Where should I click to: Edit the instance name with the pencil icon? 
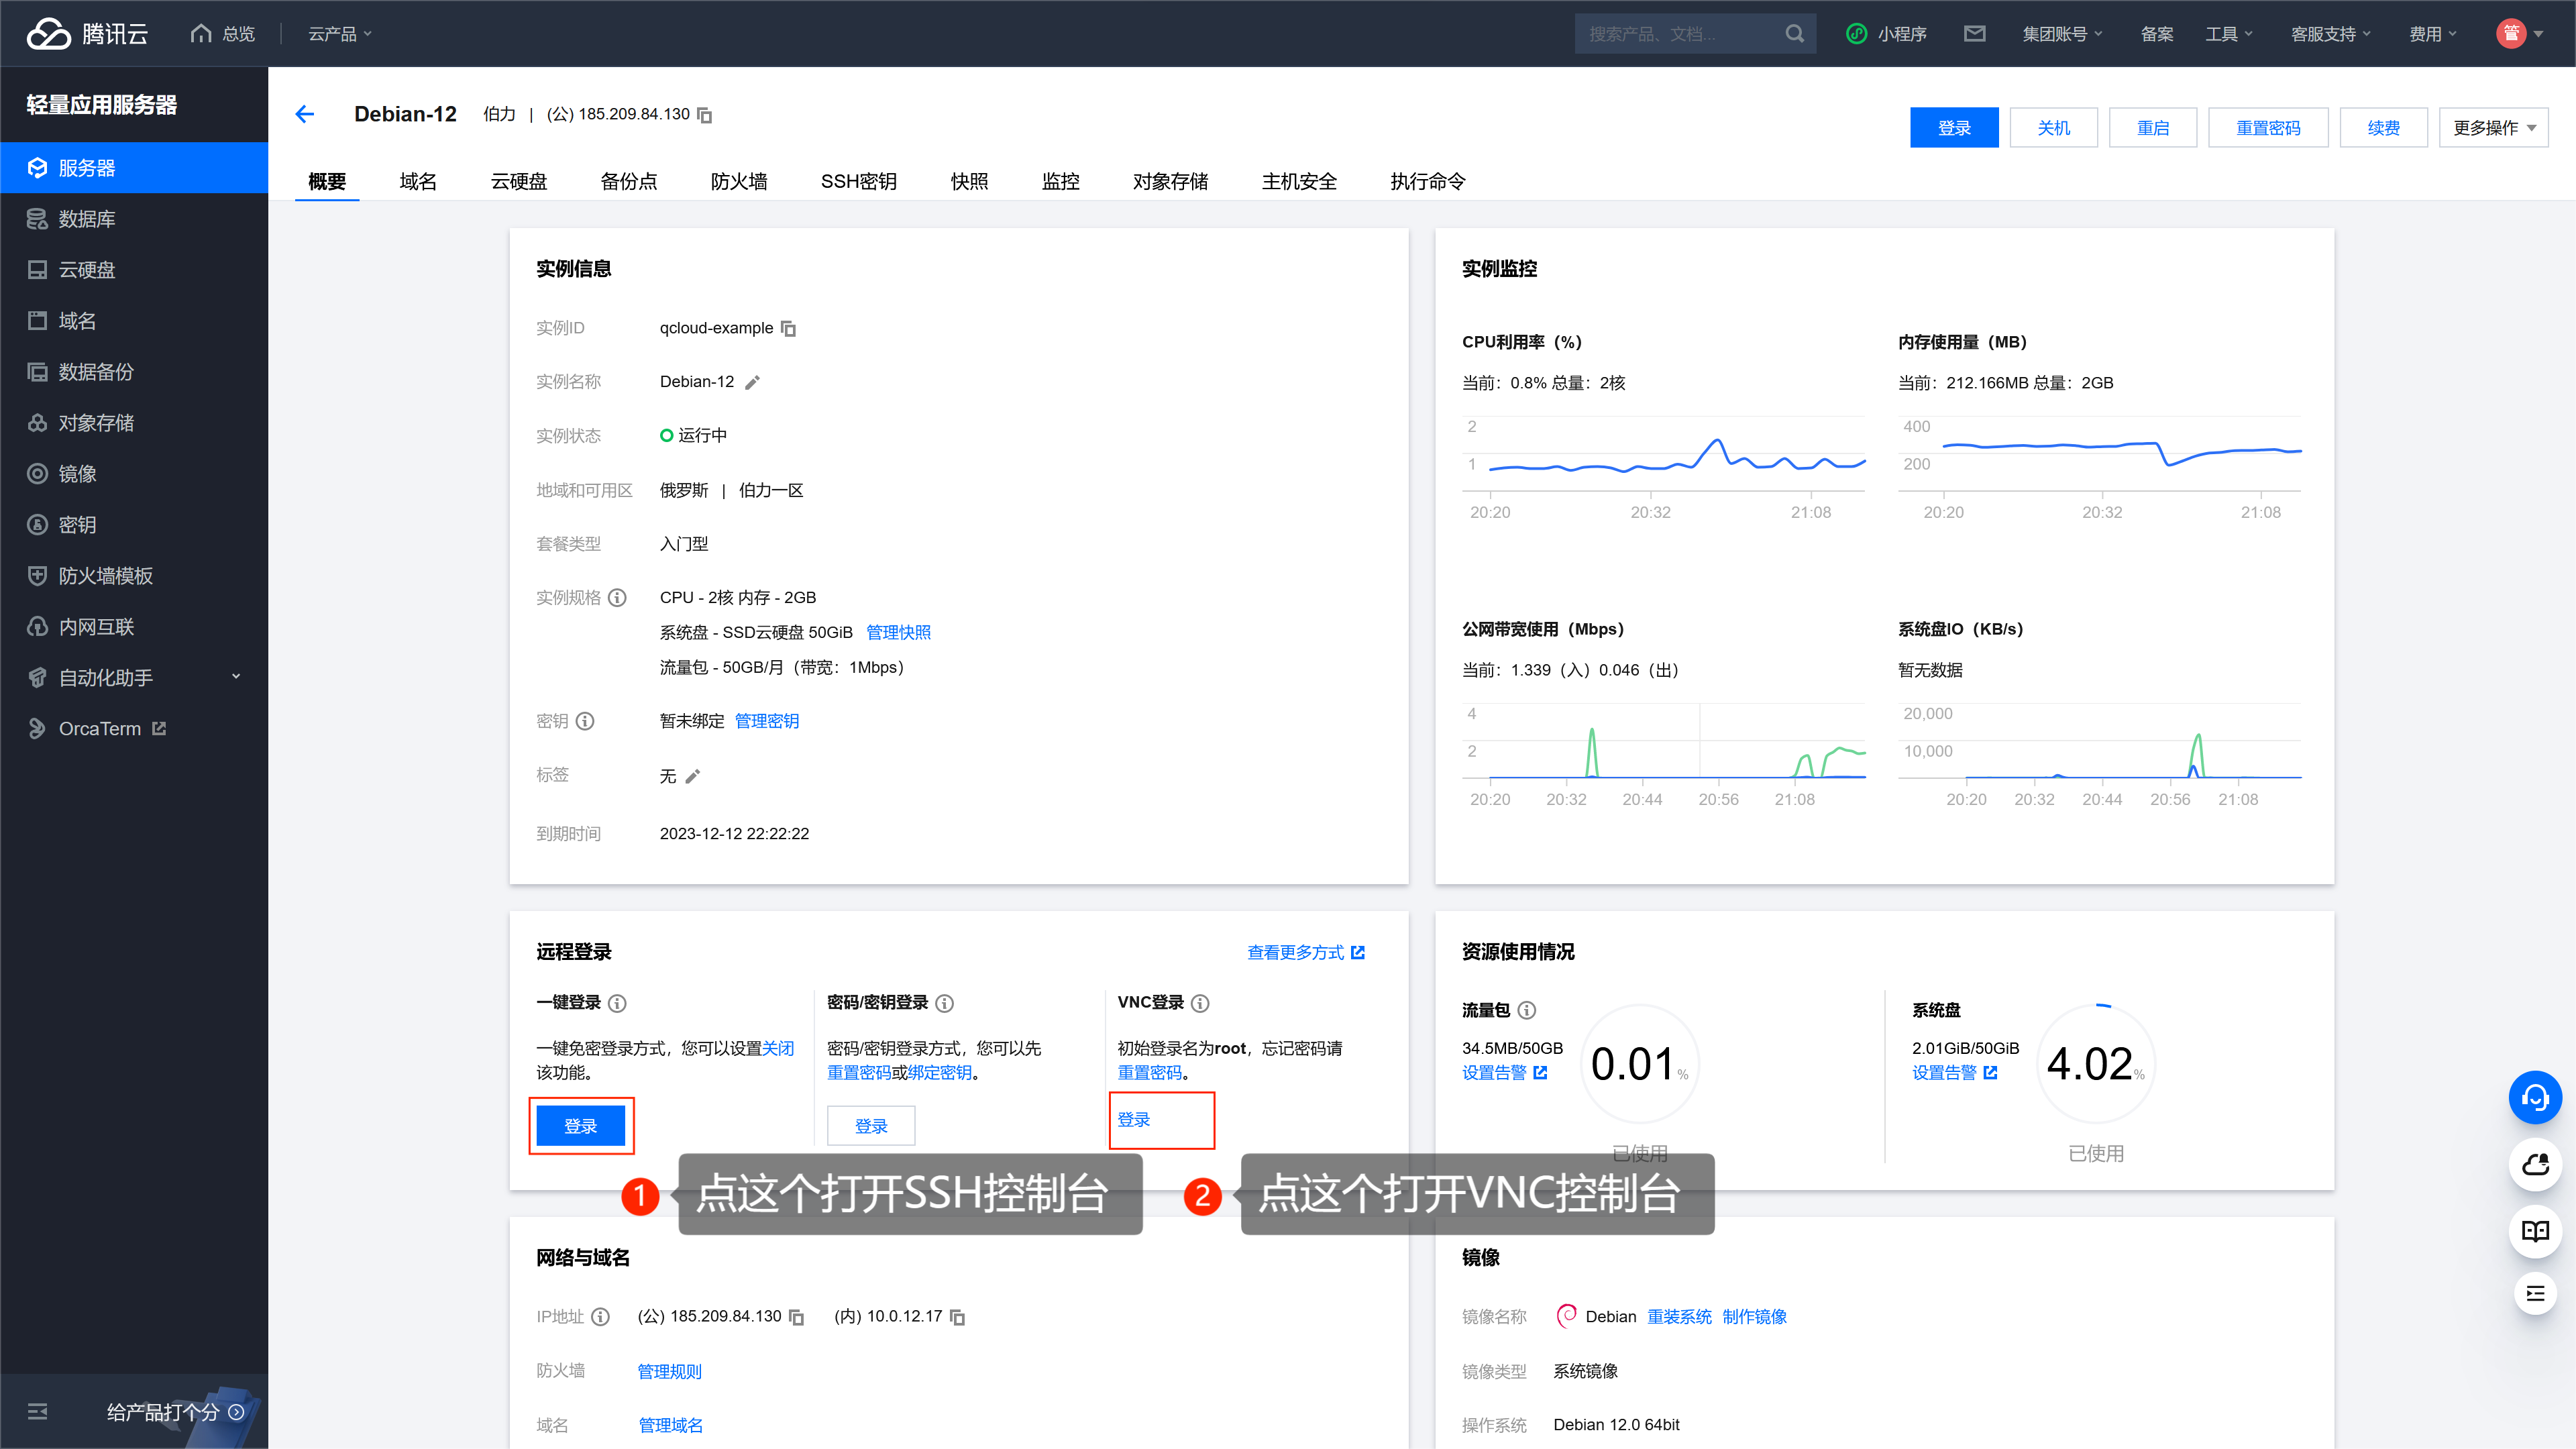tap(753, 382)
